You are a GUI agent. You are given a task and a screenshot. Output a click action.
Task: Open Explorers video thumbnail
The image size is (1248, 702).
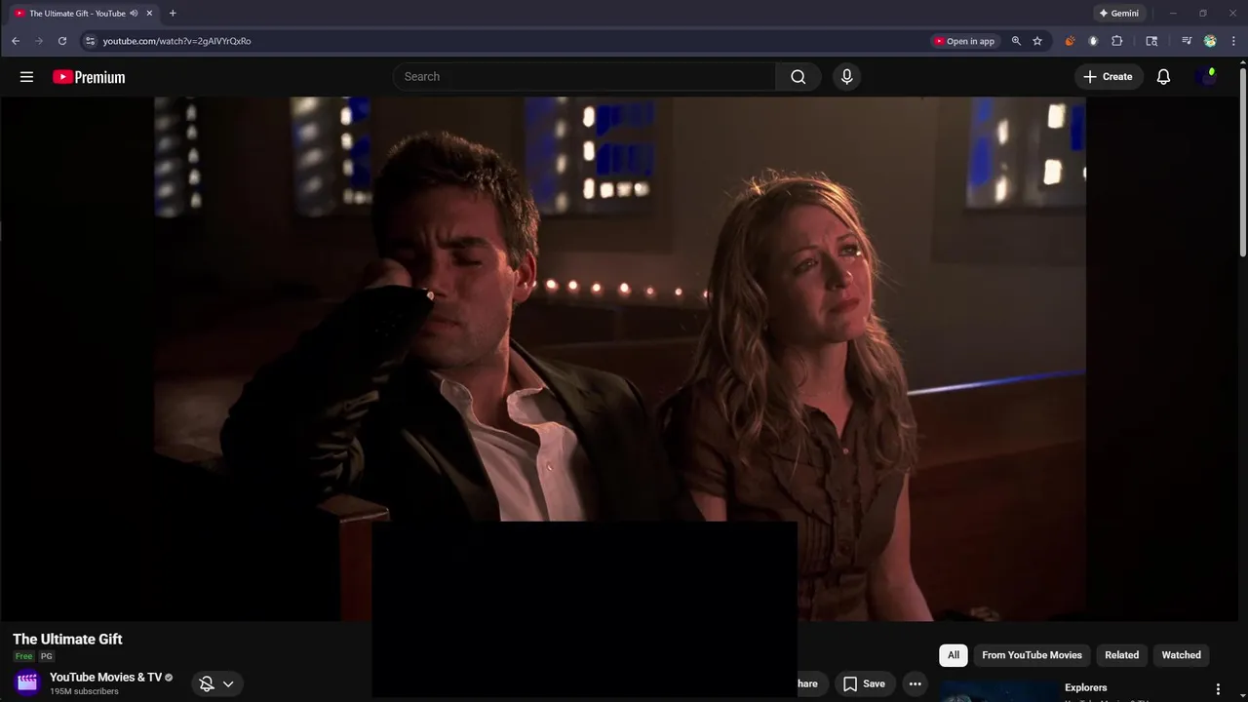tap(999, 690)
